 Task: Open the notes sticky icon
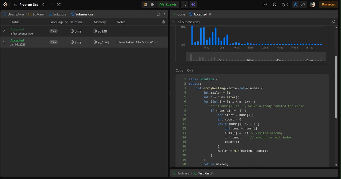[x=184, y=5]
